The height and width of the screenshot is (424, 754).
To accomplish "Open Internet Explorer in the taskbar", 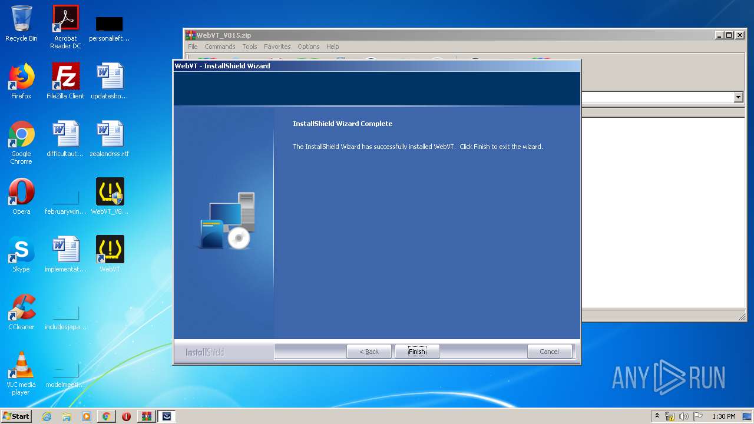I will click(47, 416).
